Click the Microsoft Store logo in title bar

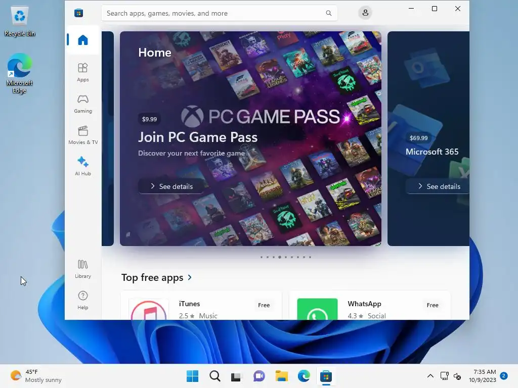click(x=78, y=13)
